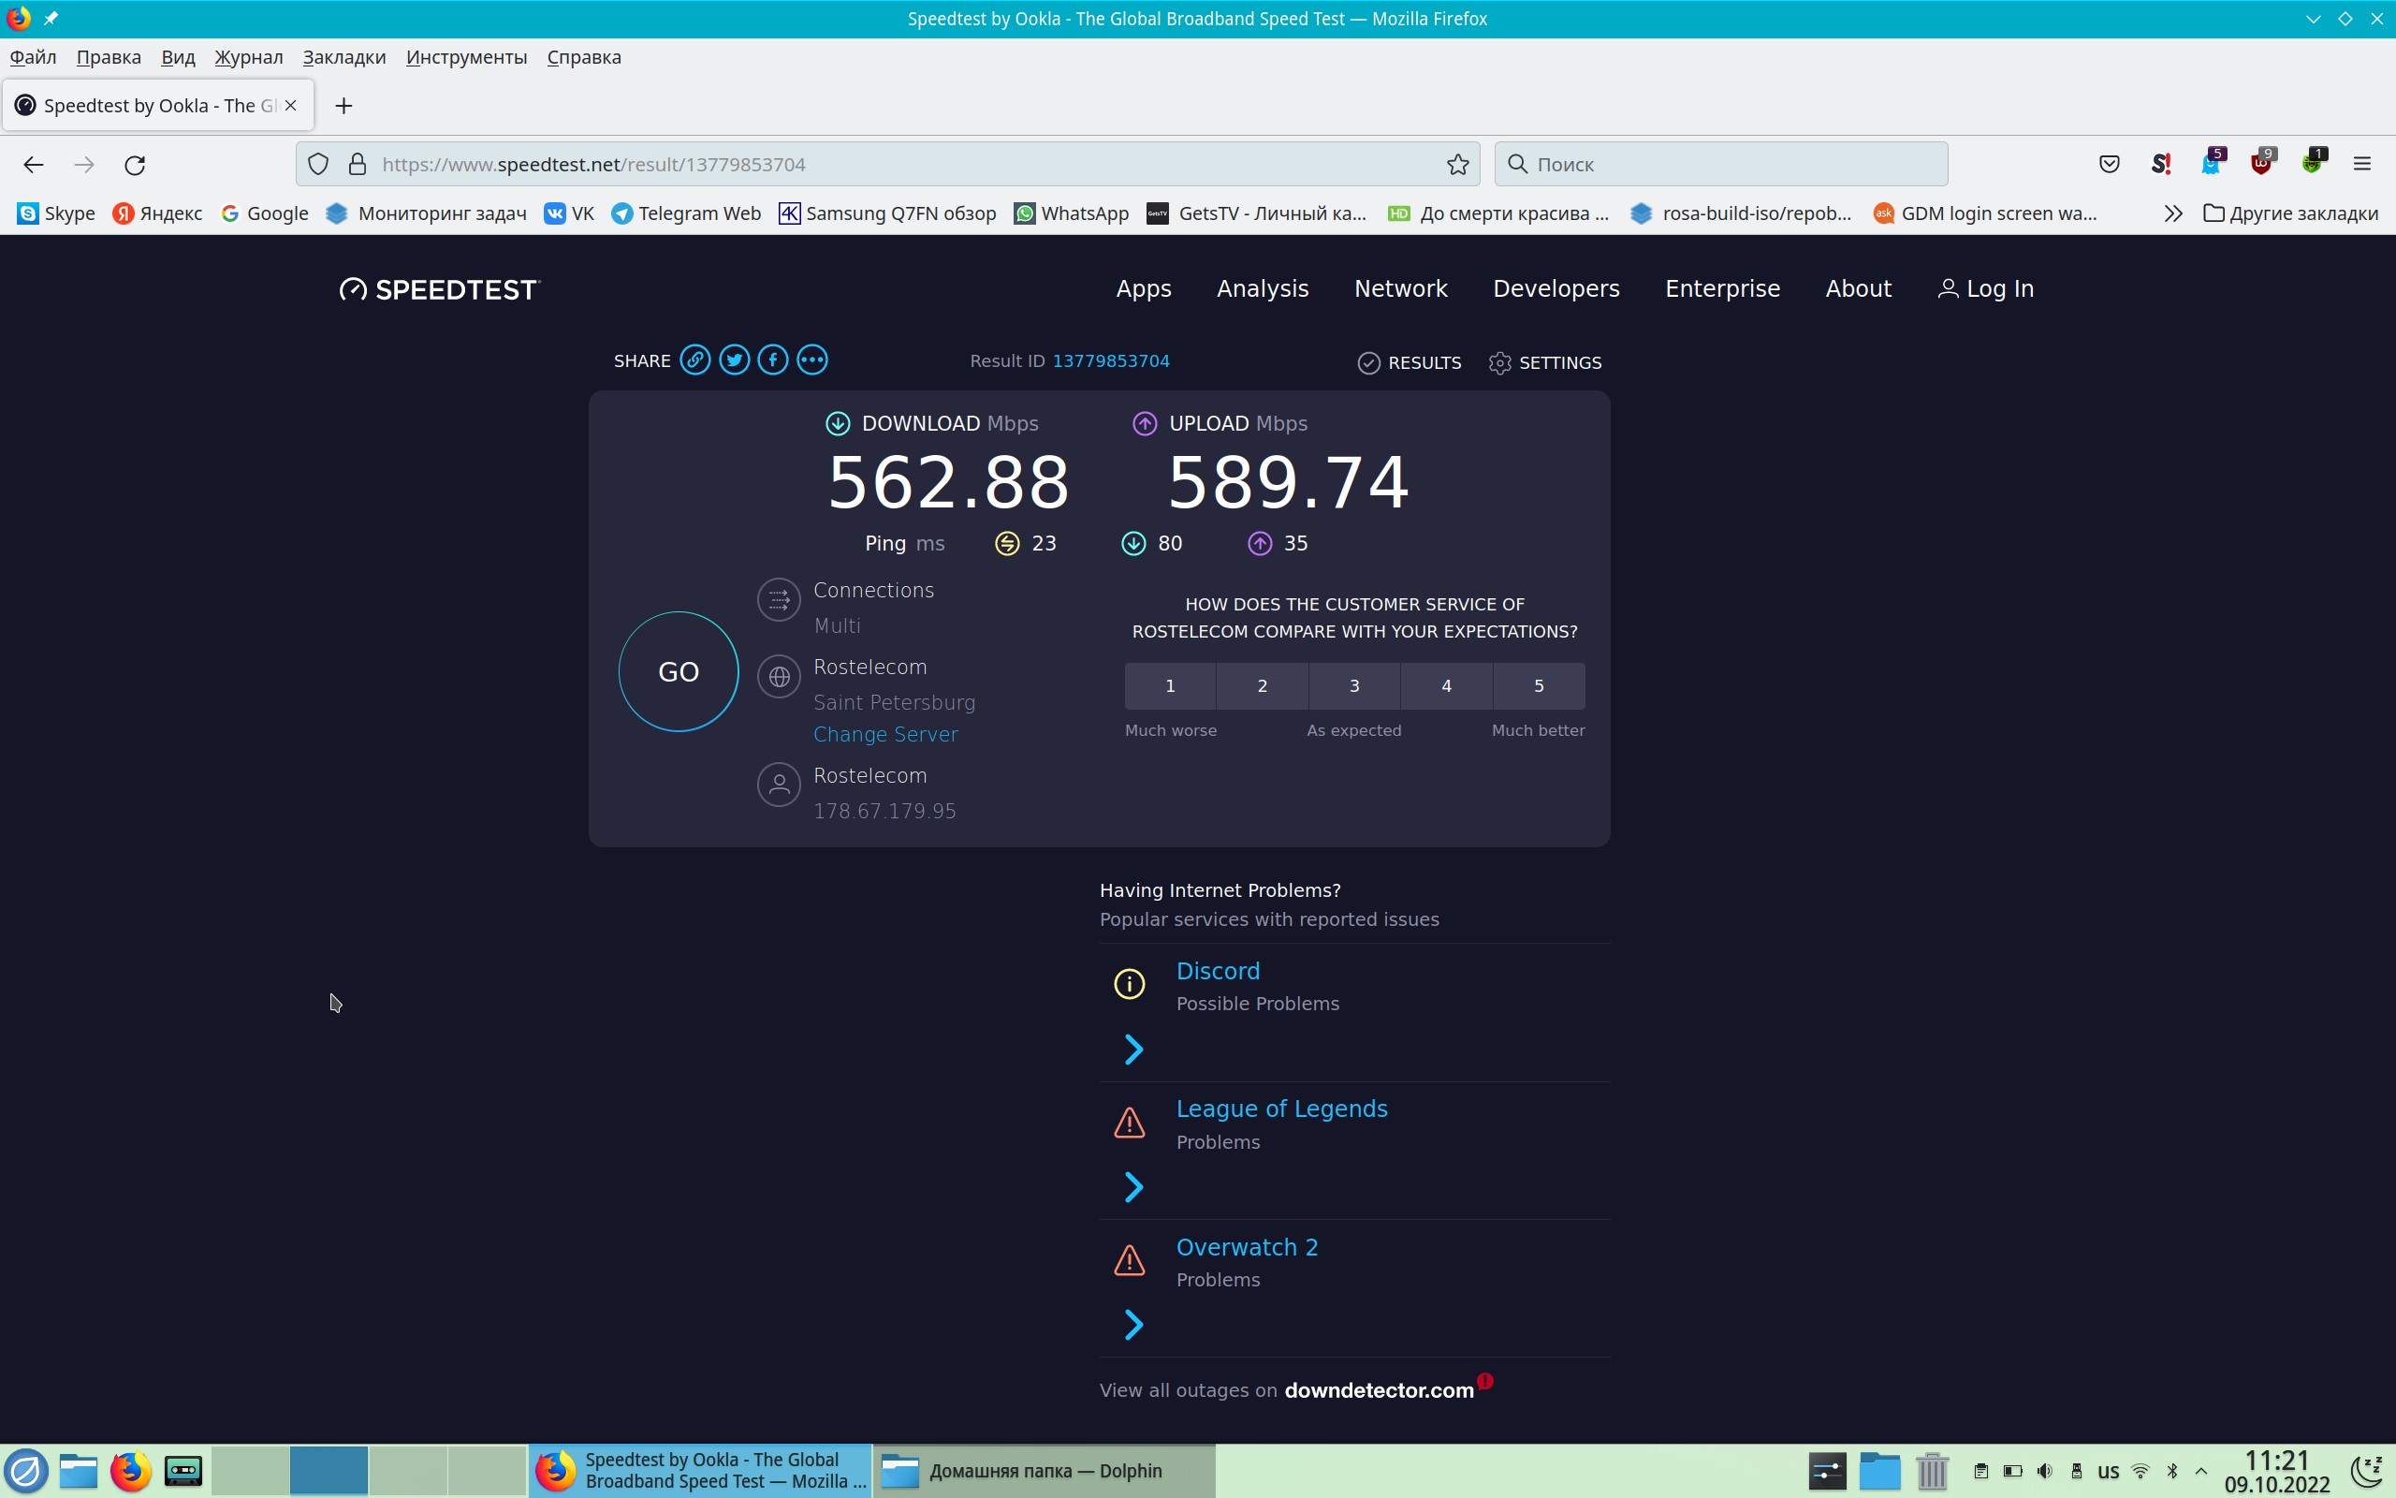Image resolution: width=2396 pixels, height=1498 pixels.
Task: Open the Закладки menu
Action: (343, 57)
